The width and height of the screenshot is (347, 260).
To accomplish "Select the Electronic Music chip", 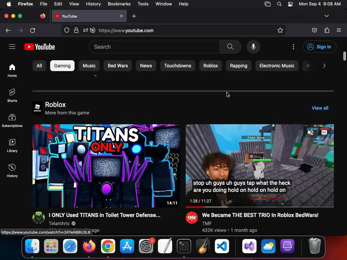I will [x=277, y=66].
